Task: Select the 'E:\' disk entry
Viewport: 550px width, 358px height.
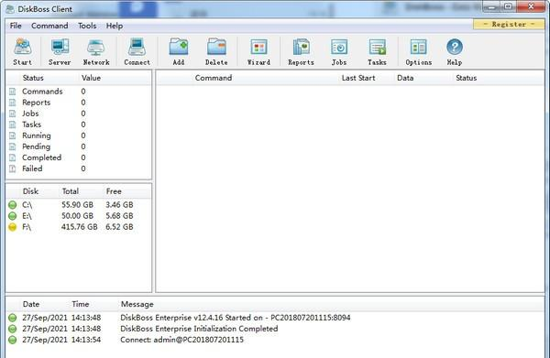Action: pos(27,216)
